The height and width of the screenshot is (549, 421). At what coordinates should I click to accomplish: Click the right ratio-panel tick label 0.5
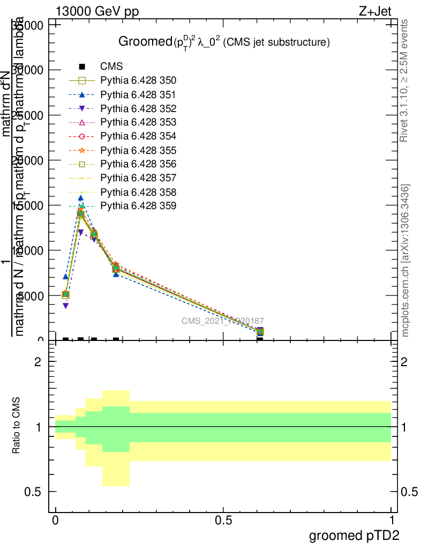point(409,492)
